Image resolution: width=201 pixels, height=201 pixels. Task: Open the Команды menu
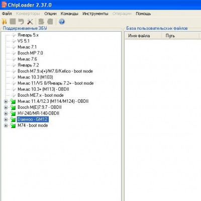click(69, 14)
